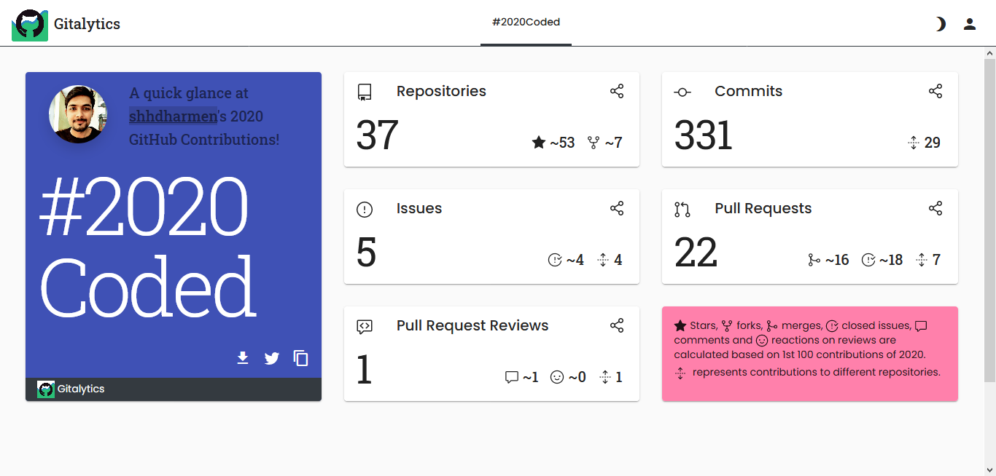Download the #2020Coded card image
The width and height of the screenshot is (996, 476).
[x=243, y=357]
